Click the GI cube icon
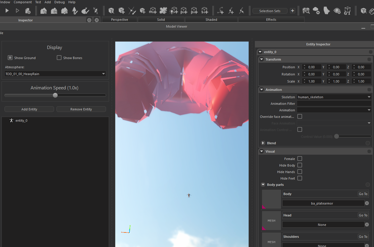This screenshot has width=374, height=247. [347, 11]
